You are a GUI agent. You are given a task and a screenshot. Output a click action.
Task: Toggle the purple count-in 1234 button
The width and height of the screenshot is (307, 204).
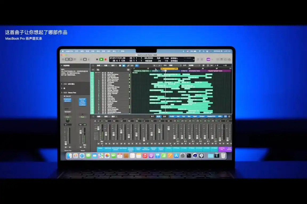[x=208, y=59]
